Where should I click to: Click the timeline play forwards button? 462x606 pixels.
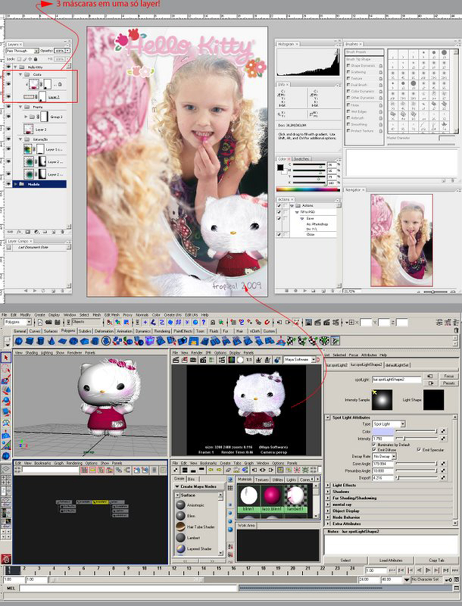coord(428,570)
